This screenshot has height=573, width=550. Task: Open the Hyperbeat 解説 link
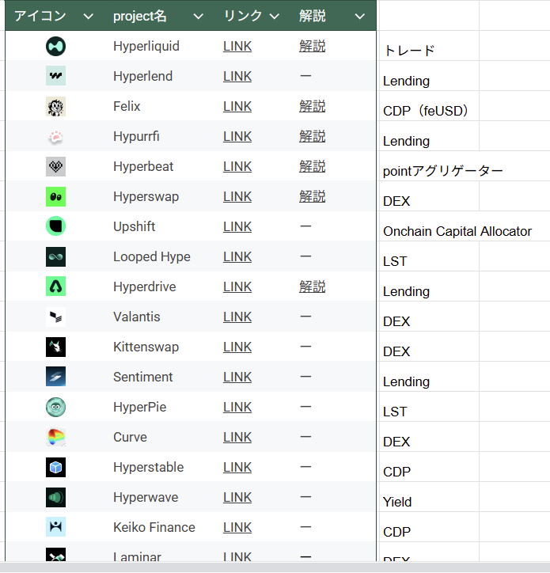(x=312, y=166)
